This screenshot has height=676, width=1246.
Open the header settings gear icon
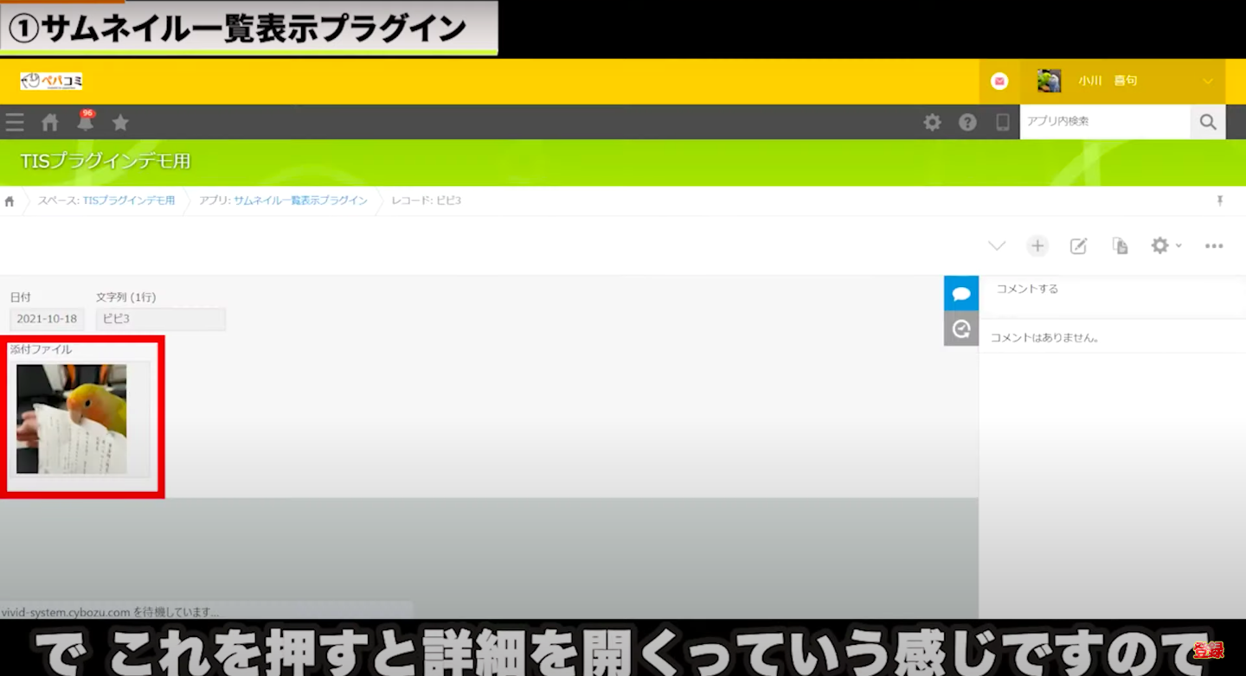pyautogui.click(x=932, y=123)
